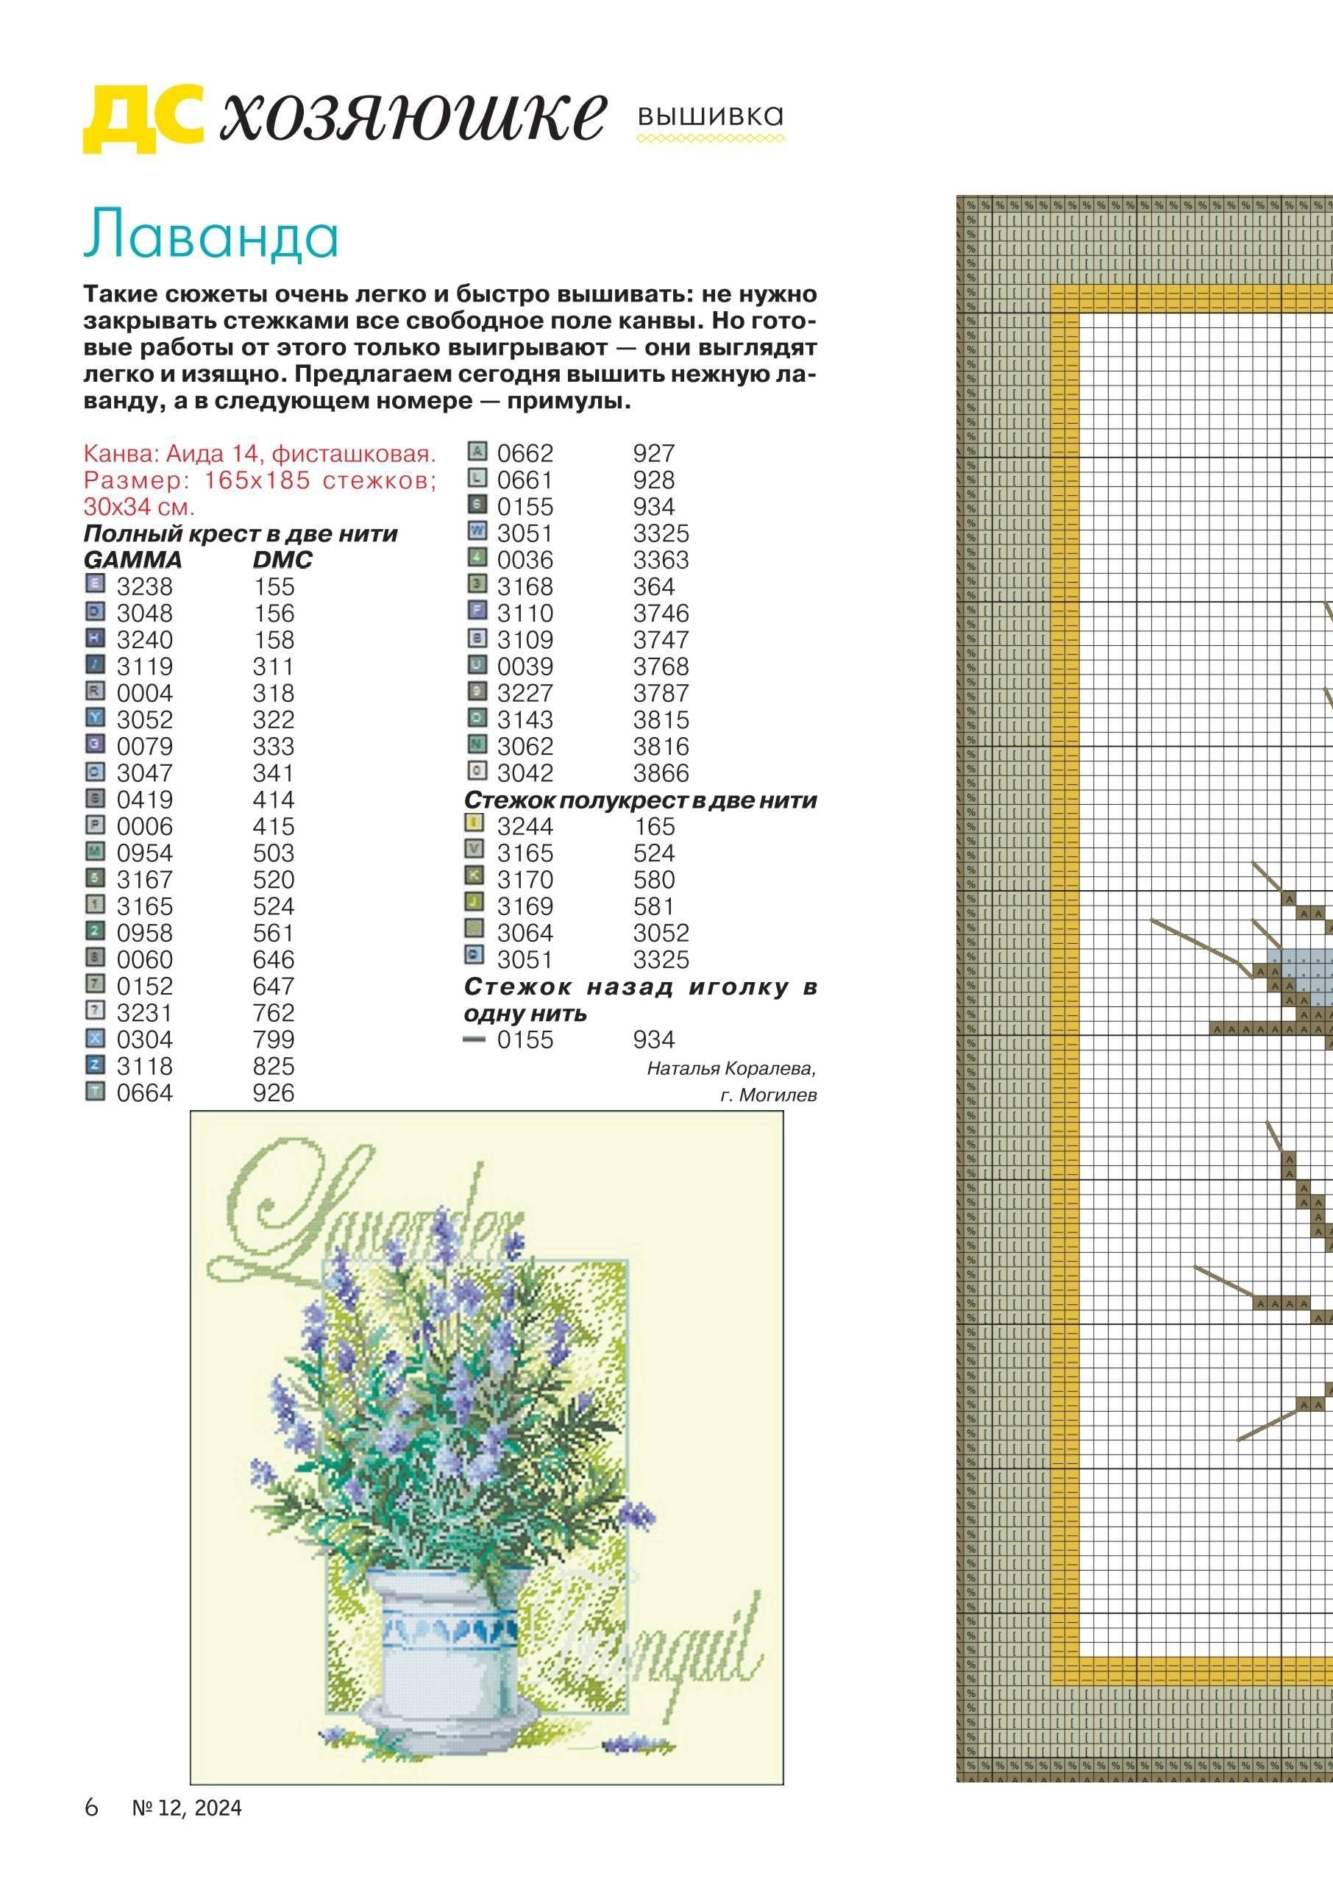Click the DMC value '3787'

pyautogui.click(x=661, y=693)
